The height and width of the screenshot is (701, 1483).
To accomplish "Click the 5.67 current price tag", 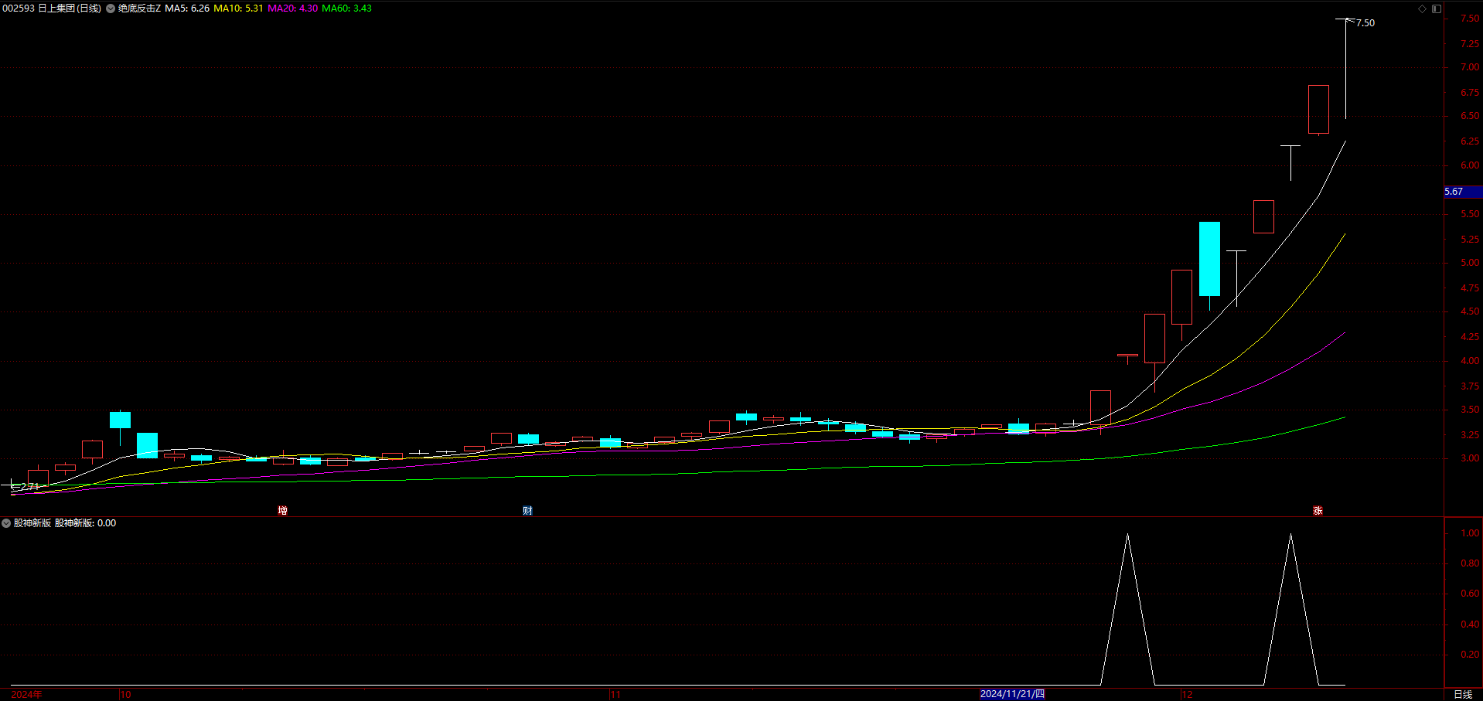I will point(1463,192).
